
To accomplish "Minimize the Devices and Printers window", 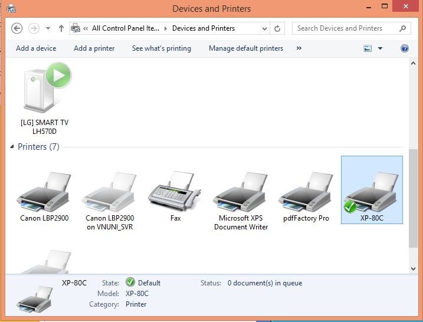I will pos(369,7).
